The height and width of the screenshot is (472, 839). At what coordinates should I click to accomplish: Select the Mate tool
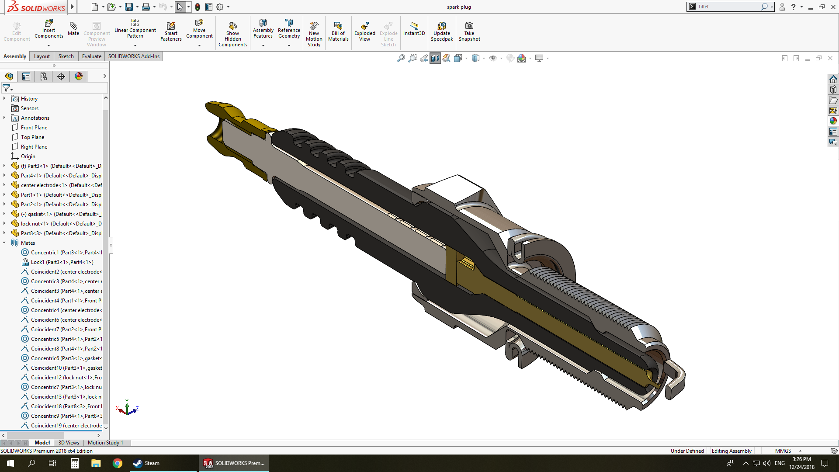coord(73,29)
